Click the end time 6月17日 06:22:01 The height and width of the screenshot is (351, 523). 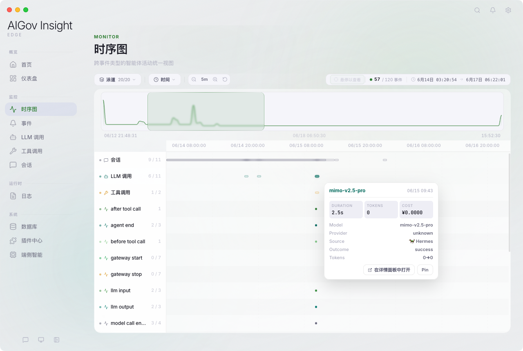(486, 80)
